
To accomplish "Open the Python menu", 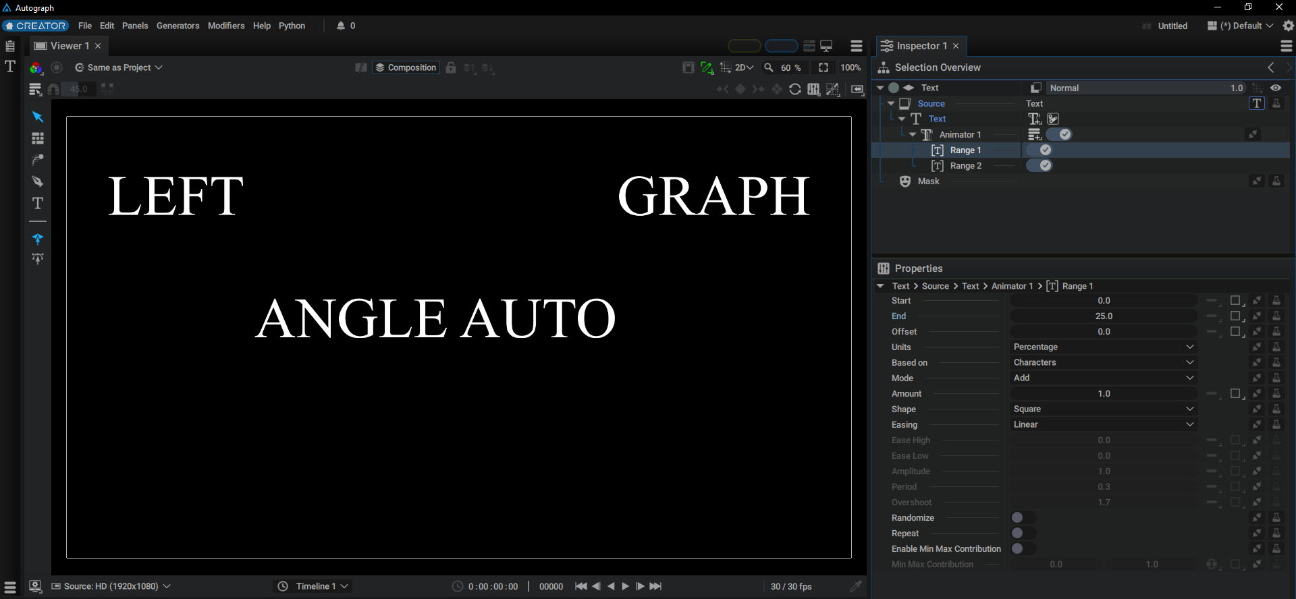I will coord(292,26).
